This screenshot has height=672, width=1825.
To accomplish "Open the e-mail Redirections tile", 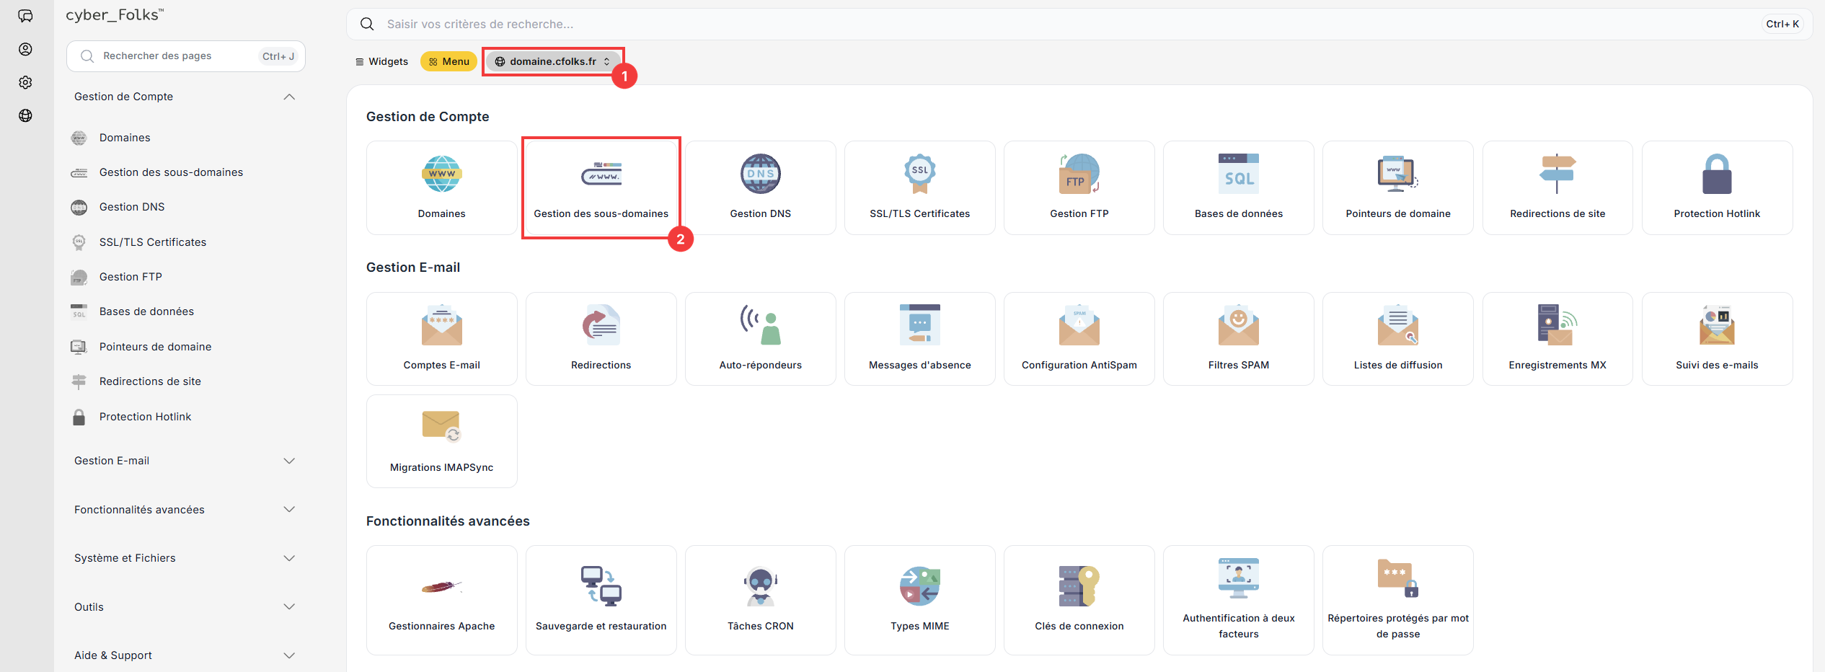I will tap(601, 339).
